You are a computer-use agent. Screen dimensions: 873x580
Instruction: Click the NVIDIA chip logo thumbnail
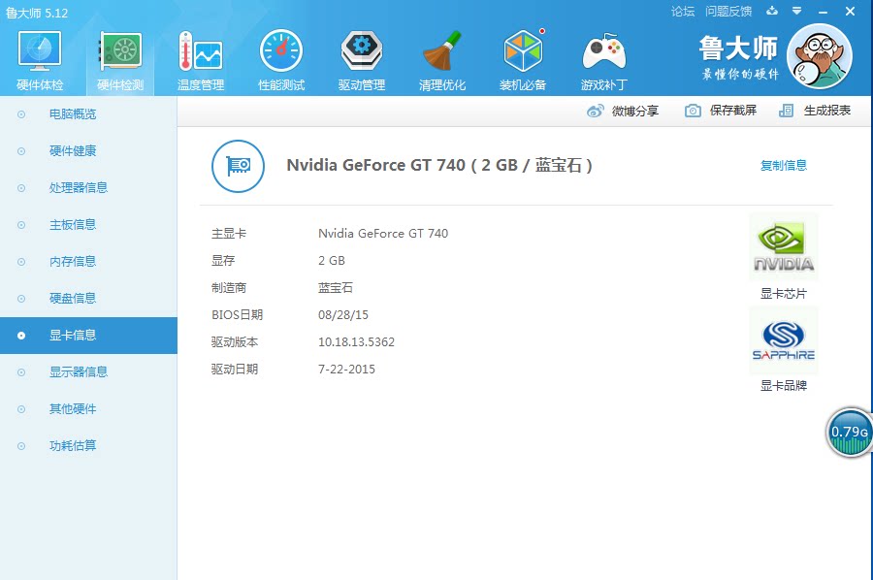tap(783, 246)
